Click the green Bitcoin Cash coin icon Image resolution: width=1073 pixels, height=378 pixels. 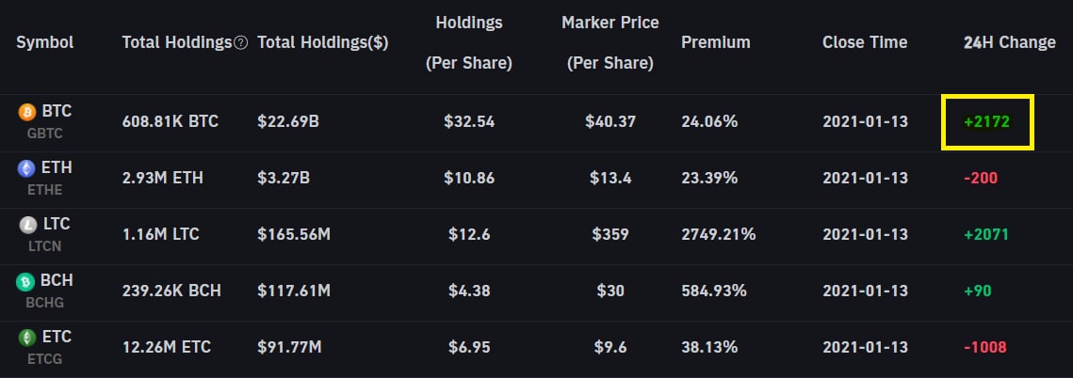click(26, 281)
